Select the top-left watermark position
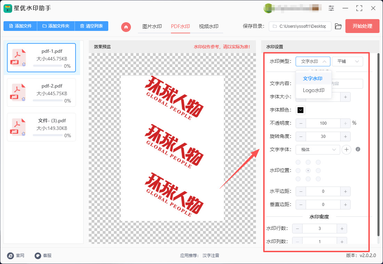383x264 pixels. click(x=298, y=162)
